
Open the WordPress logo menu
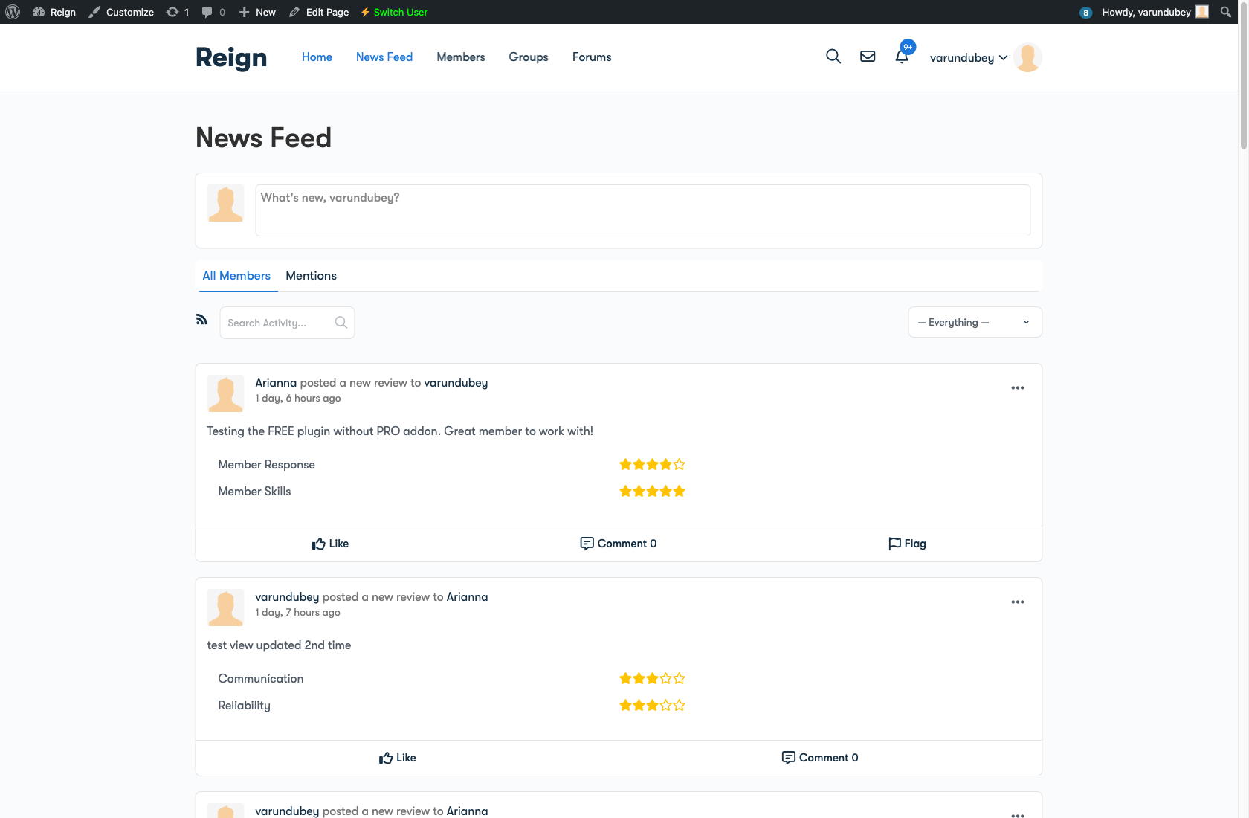pos(13,11)
